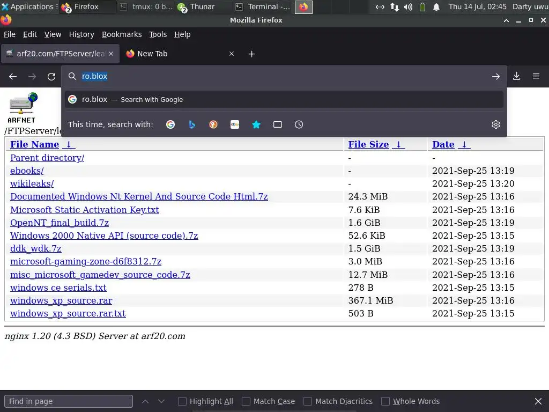Search with Bing one-off icon
Image resolution: width=549 pixels, height=412 pixels.
[192, 124]
